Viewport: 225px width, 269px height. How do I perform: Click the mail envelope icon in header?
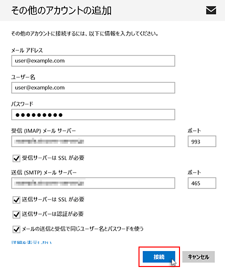tap(211, 10)
